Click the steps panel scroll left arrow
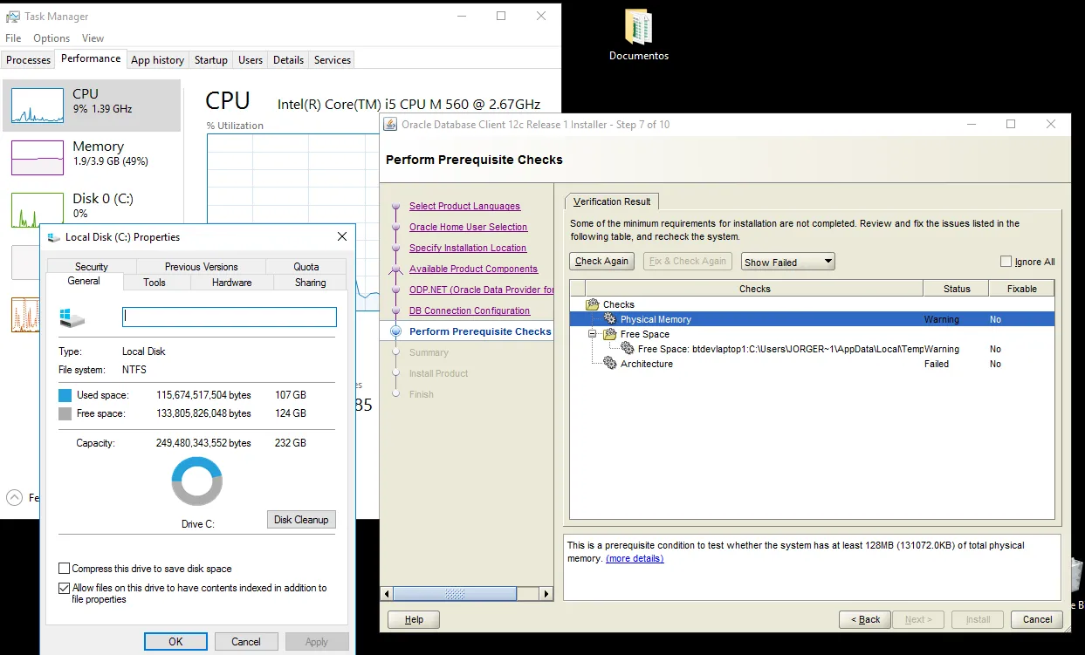Image resolution: width=1085 pixels, height=655 pixels. tap(386, 594)
